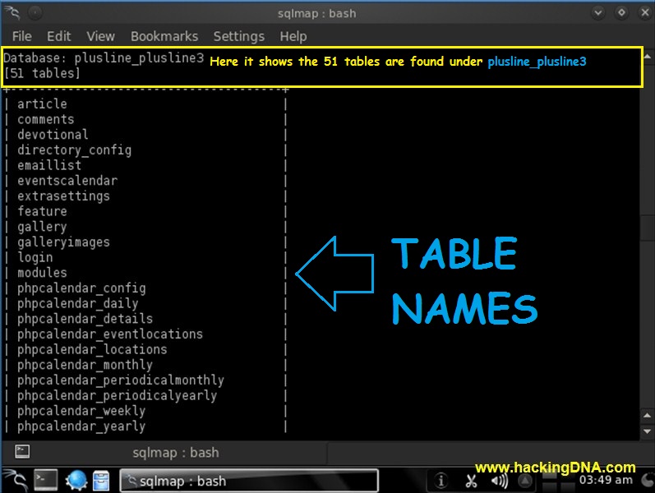655x493 pixels.
Task: Click the 'phpcalendar_monthly' table name
Action: point(85,366)
